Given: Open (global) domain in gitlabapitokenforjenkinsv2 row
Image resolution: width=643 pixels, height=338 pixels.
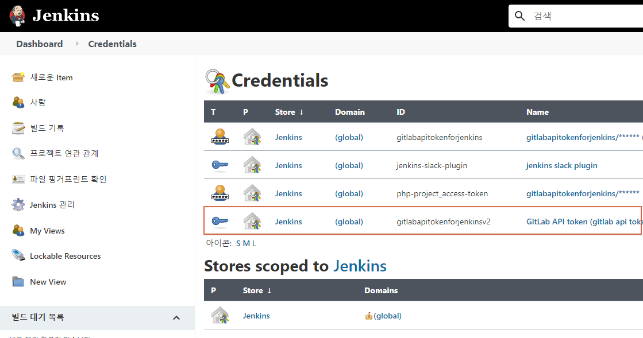Looking at the screenshot, I should (x=349, y=222).
